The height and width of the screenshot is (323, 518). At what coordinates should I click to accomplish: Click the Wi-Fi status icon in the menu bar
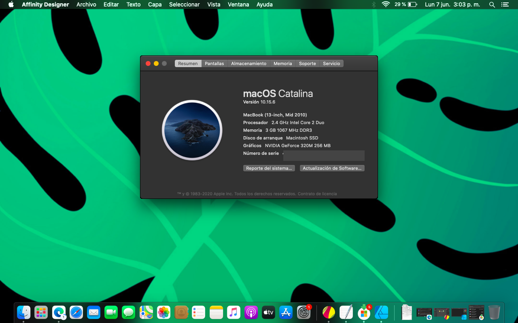[386, 4]
